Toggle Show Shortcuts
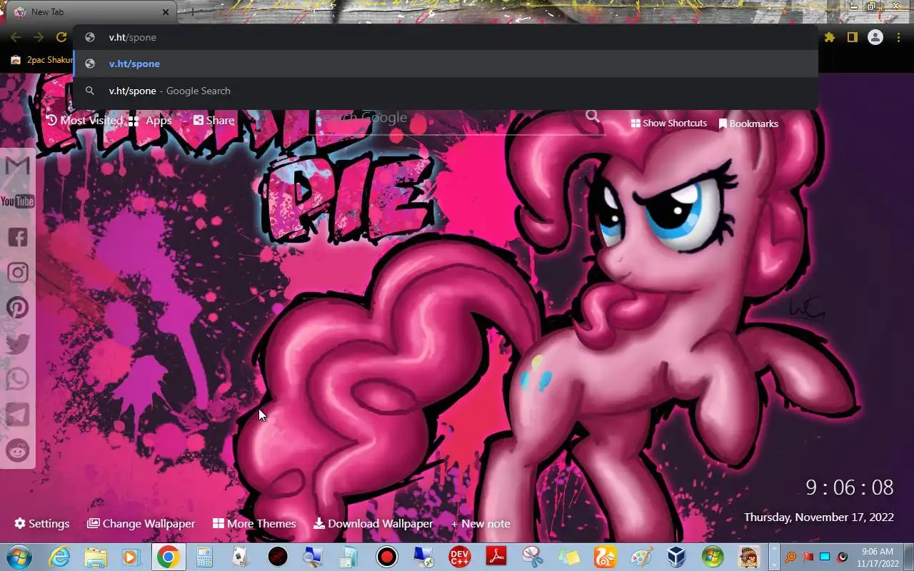 click(x=669, y=123)
